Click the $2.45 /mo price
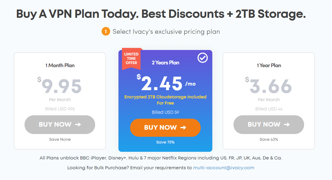This screenshot has height=180, width=332. coord(166,83)
